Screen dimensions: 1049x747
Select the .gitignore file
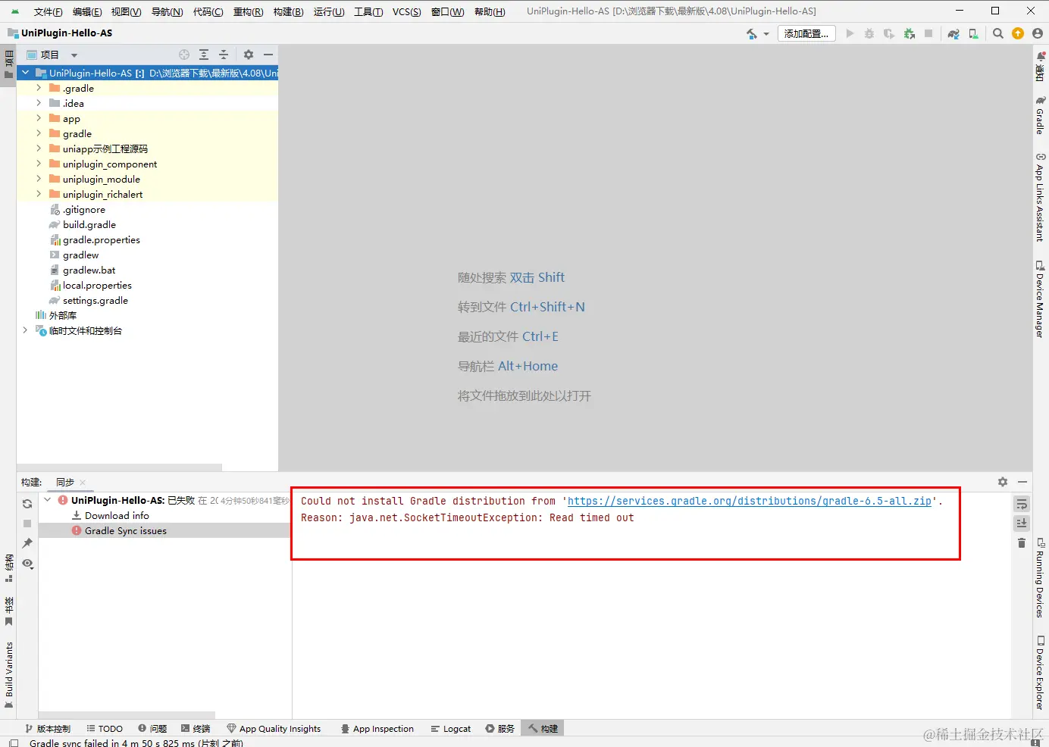[84, 209]
